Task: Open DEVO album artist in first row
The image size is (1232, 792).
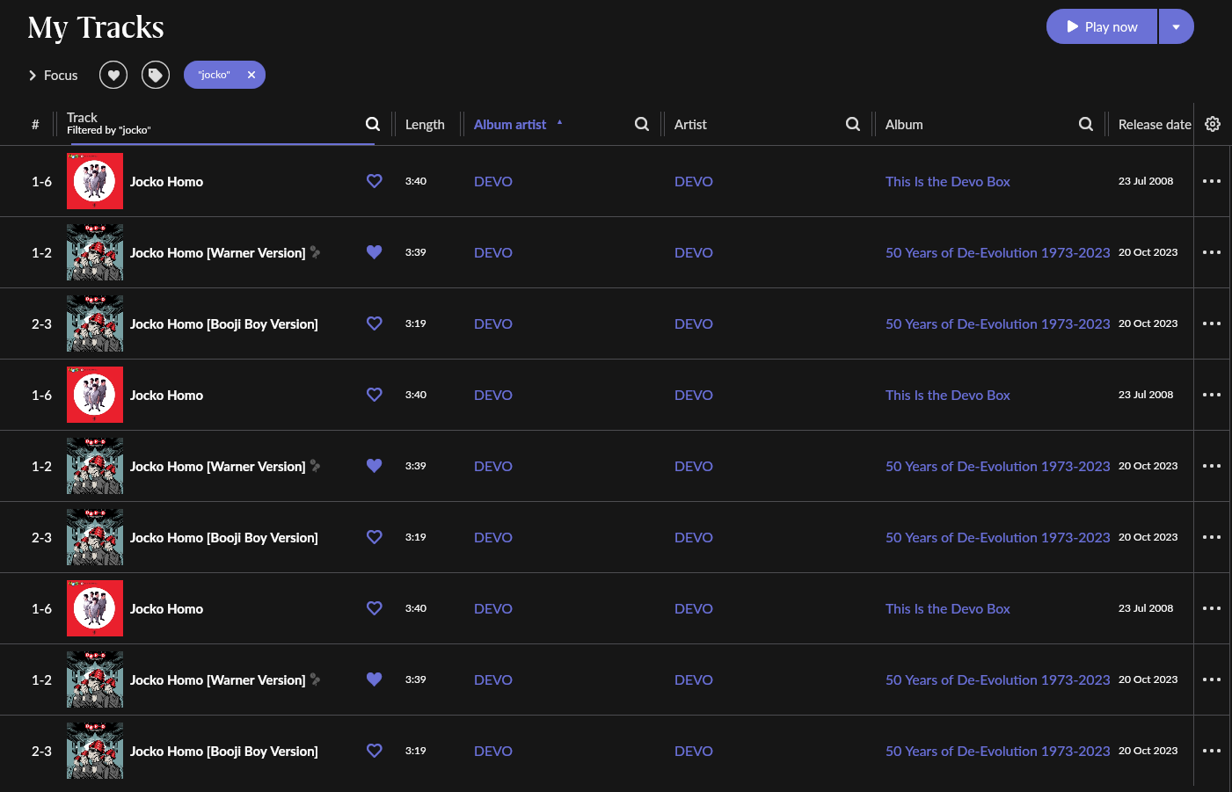Action: point(493,181)
